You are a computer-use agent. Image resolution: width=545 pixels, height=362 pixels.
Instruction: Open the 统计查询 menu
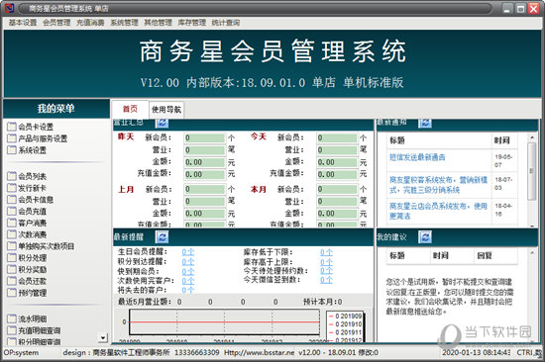[226, 23]
